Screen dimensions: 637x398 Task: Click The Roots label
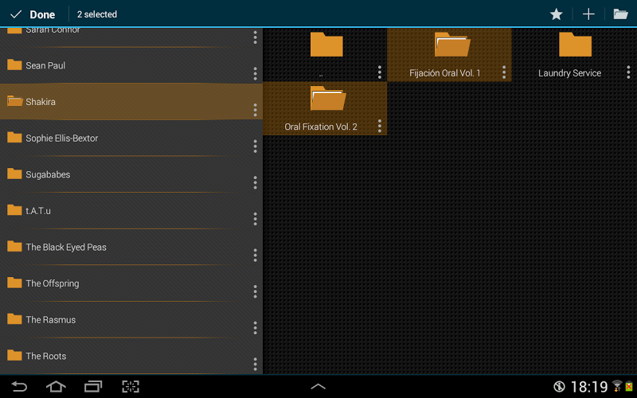[46, 356]
